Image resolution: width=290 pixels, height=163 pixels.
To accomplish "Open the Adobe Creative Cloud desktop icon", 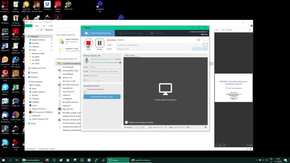I will [58, 7].
